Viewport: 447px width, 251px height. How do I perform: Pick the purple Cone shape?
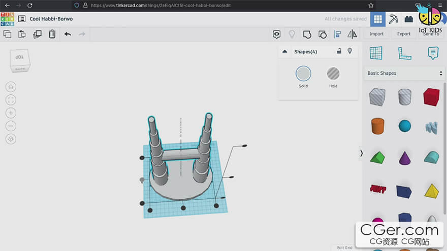pos(404,158)
